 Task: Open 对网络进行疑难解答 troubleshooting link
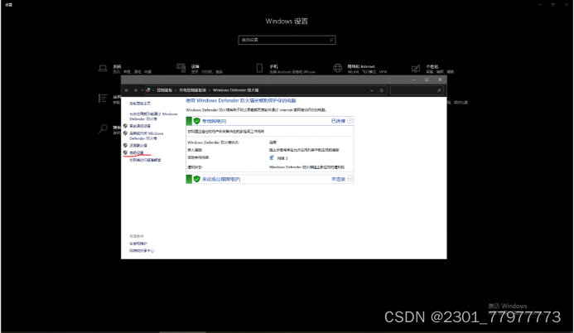click(x=145, y=160)
